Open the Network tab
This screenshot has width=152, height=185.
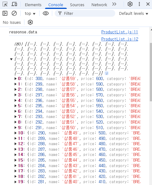[x=99, y=5]
